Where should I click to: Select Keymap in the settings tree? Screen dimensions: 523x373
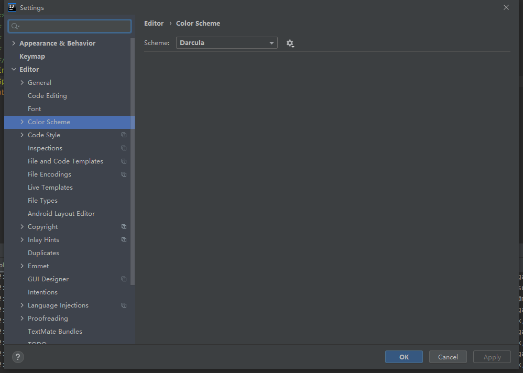click(x=32, y=56)
